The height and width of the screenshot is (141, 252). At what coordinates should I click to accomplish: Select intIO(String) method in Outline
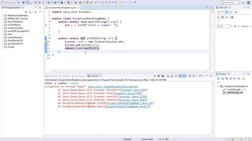coord(233,92)
